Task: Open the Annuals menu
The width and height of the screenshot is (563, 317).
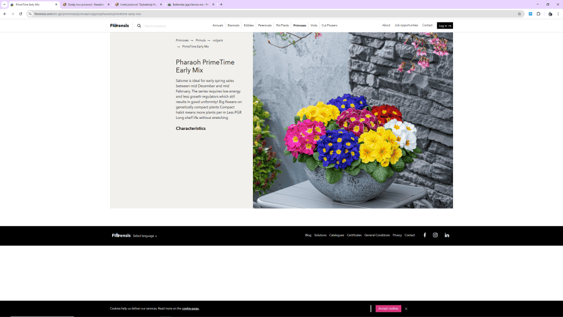Action: point(218,25)
